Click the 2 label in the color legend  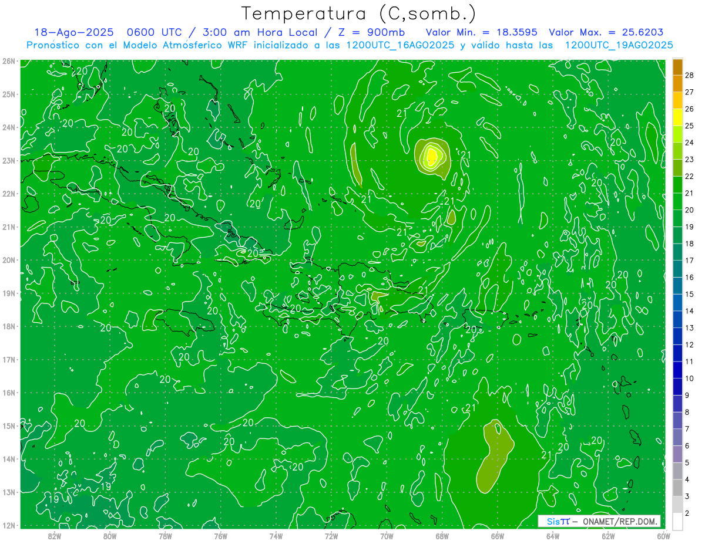687,513
